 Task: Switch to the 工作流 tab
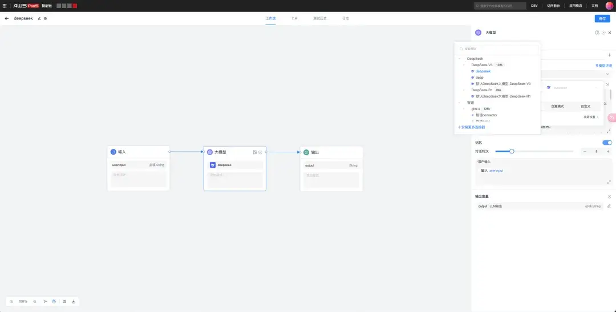point(270,18)
